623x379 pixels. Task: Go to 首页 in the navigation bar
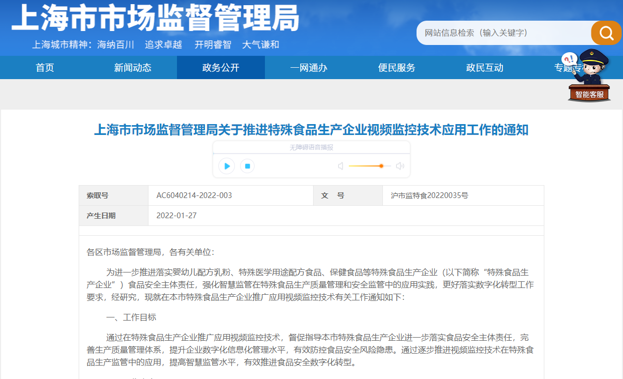click(x=45, y=68)
